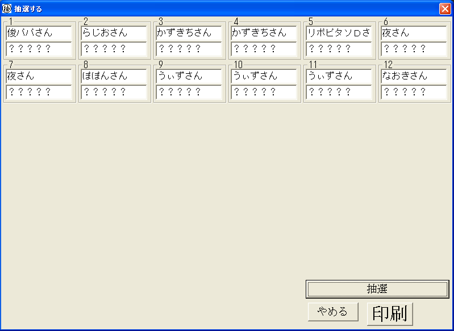Select the なおきさん name field in box 12
The image size is (454, 331).
click(x=414, y=77)
